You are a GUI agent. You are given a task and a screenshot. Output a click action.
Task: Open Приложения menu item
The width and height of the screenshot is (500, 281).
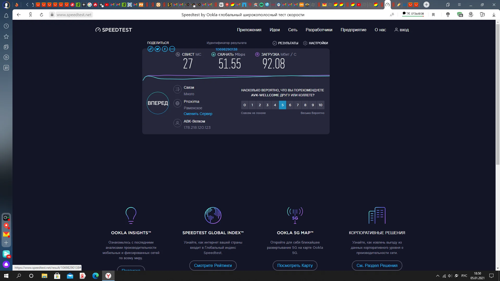[249, 30]
